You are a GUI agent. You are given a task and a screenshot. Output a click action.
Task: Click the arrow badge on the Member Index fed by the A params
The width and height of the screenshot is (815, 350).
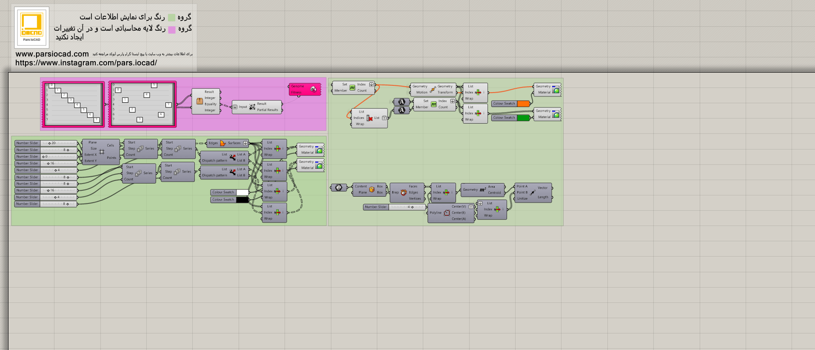coord(452,101)
